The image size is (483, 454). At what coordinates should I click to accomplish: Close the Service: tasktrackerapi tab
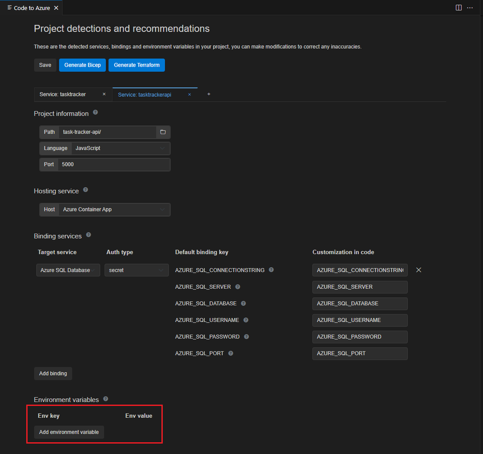pyautogui.click(x=190, y=95)
